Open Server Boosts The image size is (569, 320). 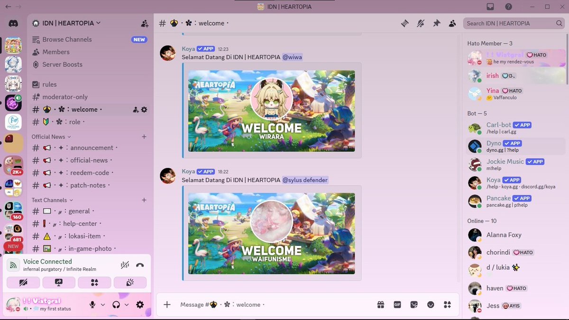(x=89, y=64)
